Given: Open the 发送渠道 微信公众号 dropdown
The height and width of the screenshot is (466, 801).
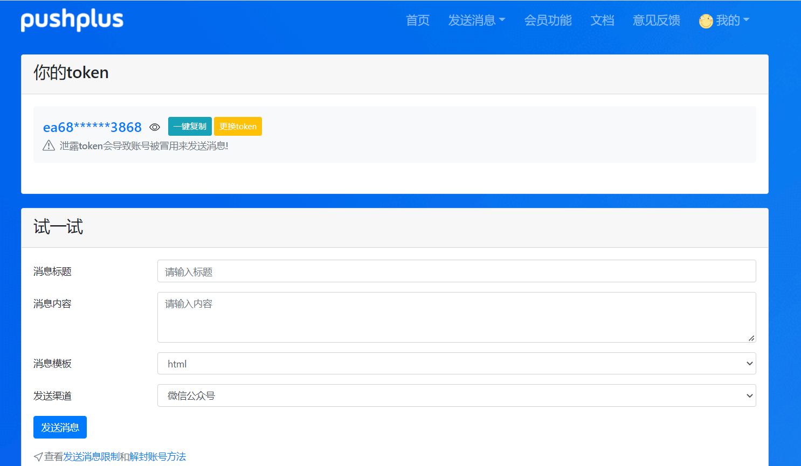Looking at the screenshot, I should [457, 395].
